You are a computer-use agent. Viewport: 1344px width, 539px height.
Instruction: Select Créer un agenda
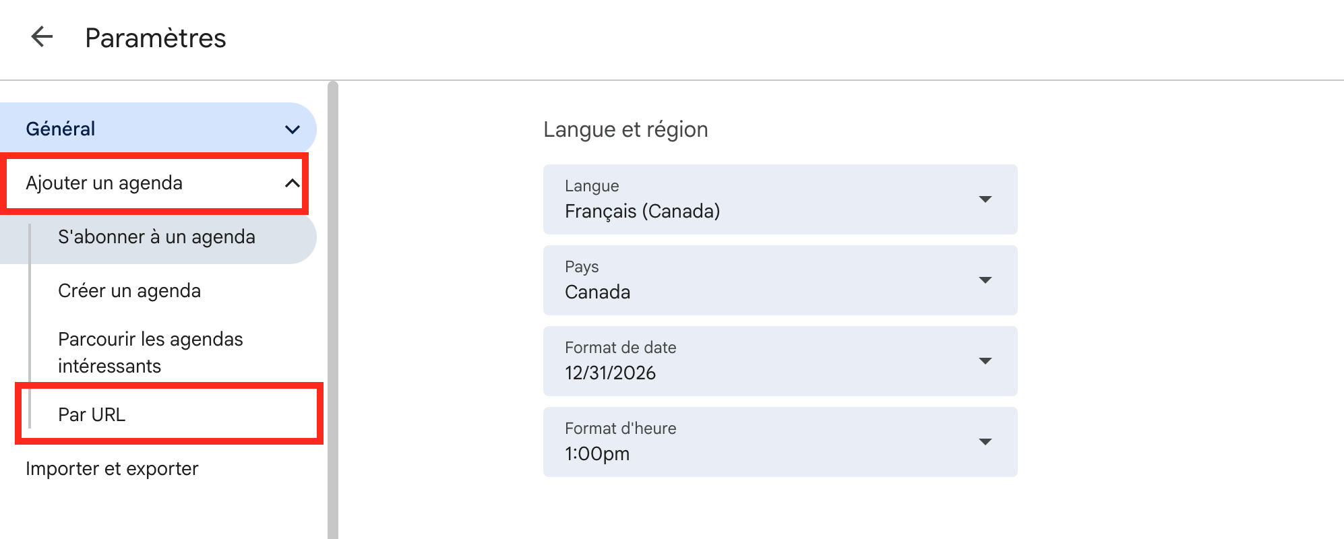click(x=129, y=290)
